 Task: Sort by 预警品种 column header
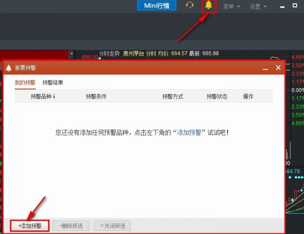43,96
